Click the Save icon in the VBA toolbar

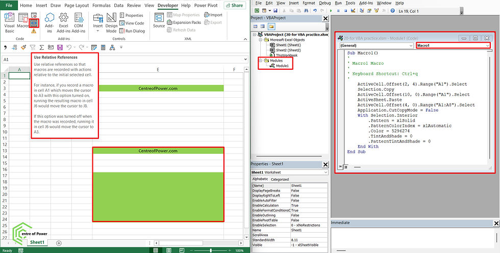(275, 11)
